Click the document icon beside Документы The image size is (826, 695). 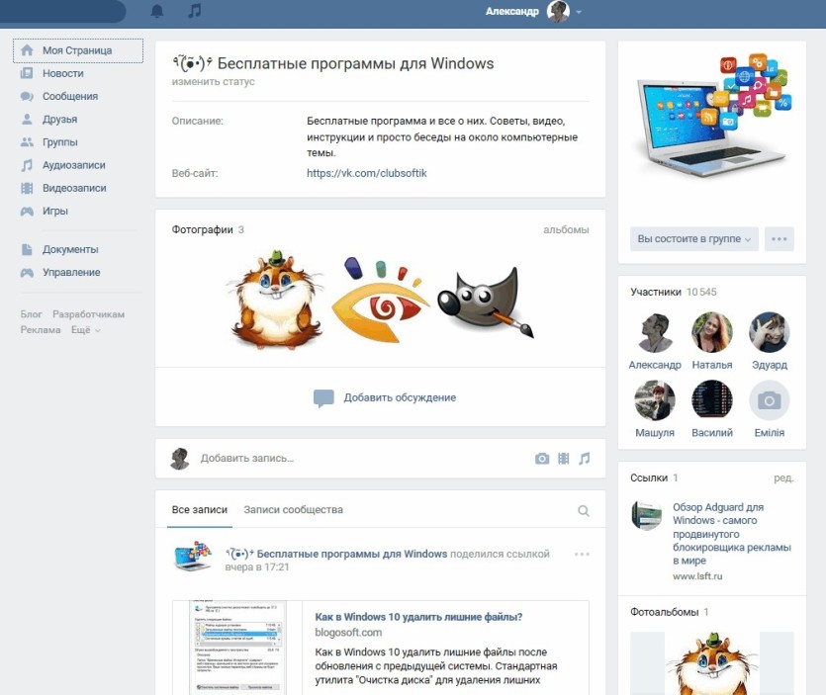pos(27,249)
